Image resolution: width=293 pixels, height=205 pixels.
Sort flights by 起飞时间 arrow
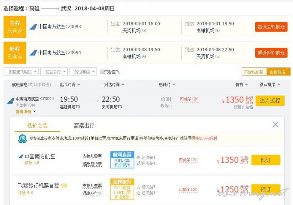[x=79, y=84]
